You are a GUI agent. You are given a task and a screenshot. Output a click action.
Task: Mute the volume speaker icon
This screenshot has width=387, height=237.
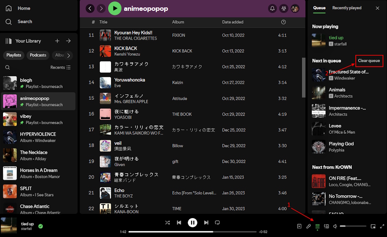[335, 226]
